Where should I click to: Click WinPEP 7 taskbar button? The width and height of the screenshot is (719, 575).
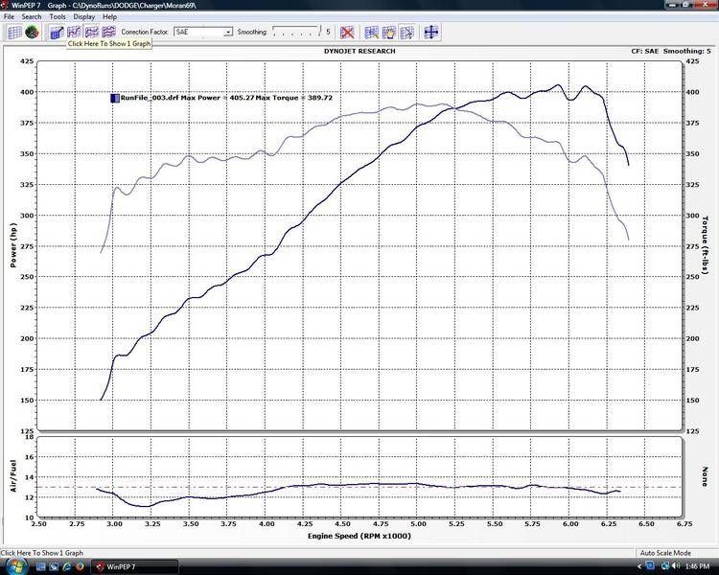pos(134,566)
